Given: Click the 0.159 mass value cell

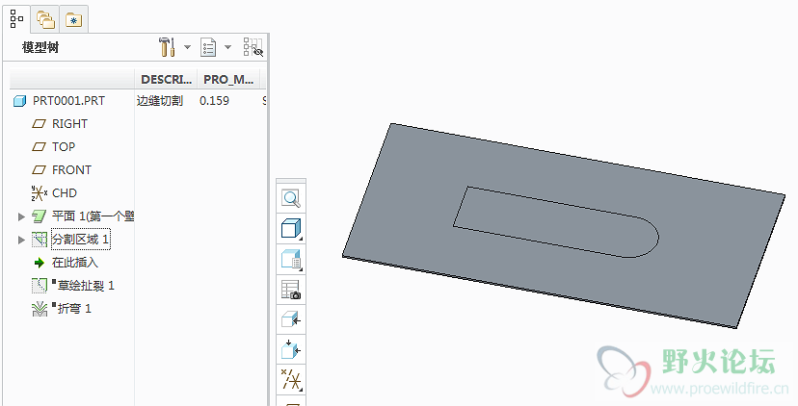Looking at the screenshot, I should 214,101.
